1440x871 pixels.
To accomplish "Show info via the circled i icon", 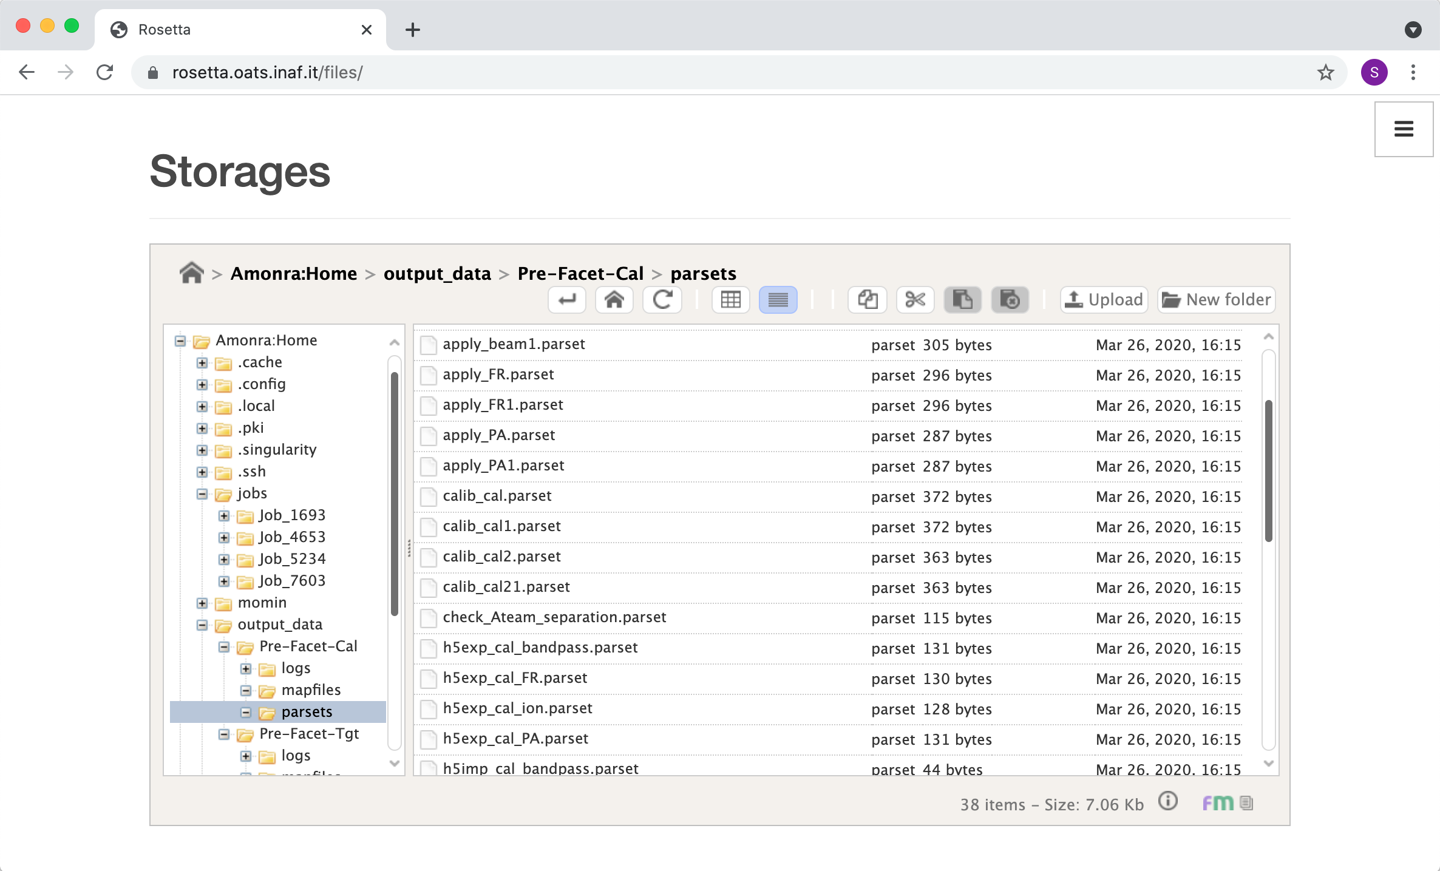I will pyautogui.click(x=1168, y=801).
